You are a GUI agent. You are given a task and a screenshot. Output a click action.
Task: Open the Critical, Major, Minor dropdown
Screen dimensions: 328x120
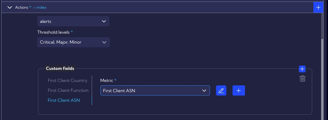tap(73, 42)
